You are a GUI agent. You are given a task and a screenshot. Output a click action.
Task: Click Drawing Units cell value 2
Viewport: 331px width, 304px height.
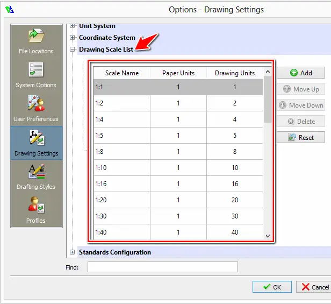point(235,103)
